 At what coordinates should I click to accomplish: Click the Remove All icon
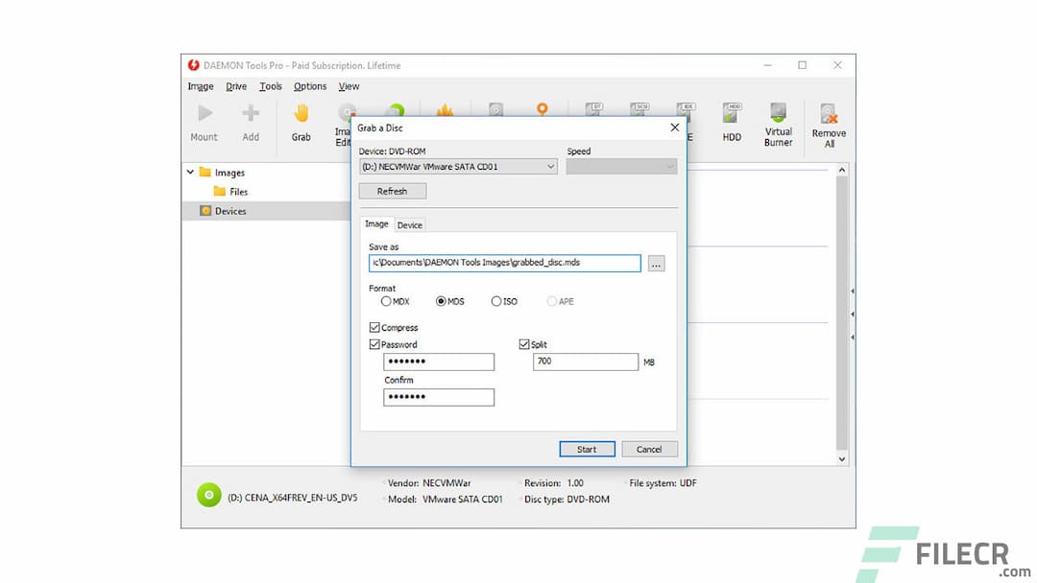pyautogui.click(x=828, y=122)
